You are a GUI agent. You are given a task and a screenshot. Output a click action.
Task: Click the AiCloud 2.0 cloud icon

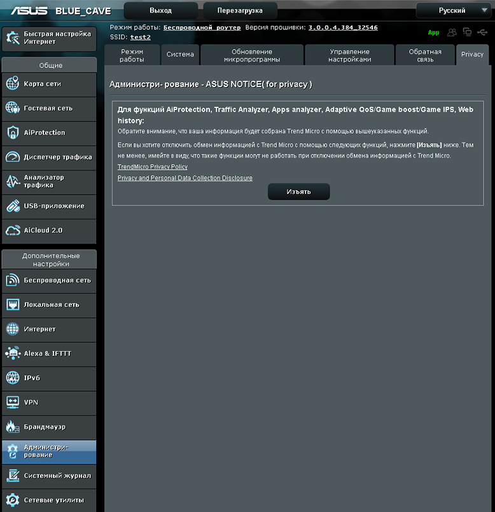[13, 230]
